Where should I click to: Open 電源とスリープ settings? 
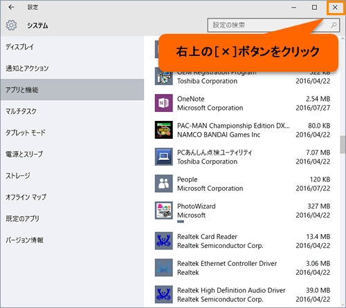click(x=72, y=154)
